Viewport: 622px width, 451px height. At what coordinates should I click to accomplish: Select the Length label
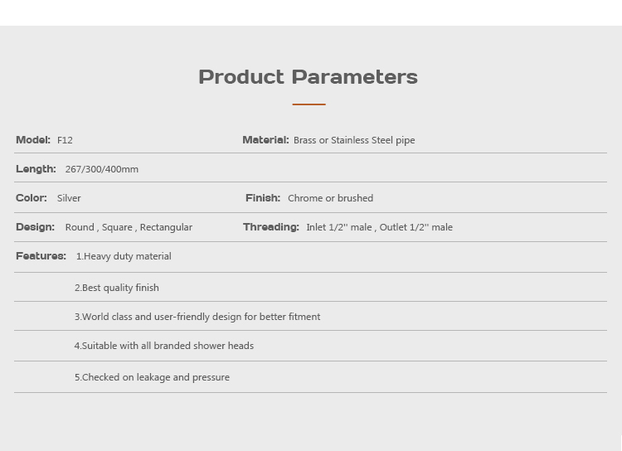pos(36,169)
